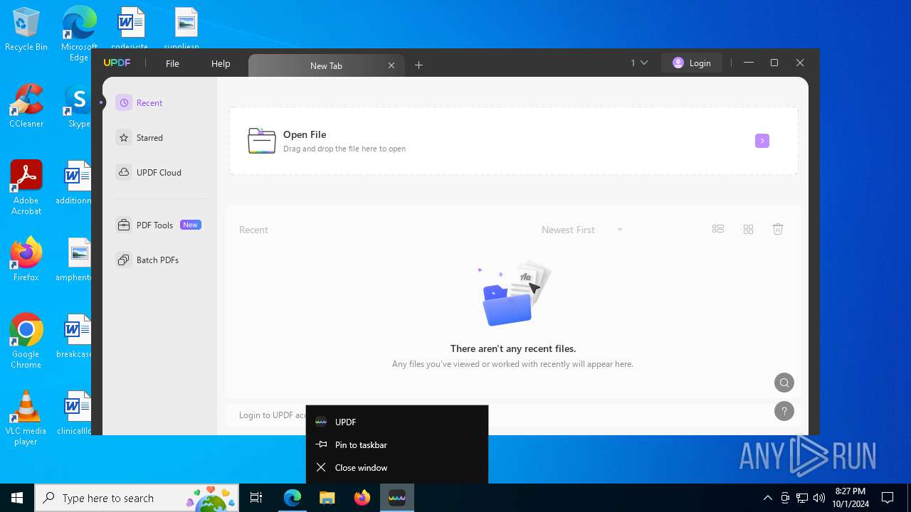This screenshot has height=512, width=911.
Task: Open the Help menu
Action: pyautogui.click(x=221, y=63)
